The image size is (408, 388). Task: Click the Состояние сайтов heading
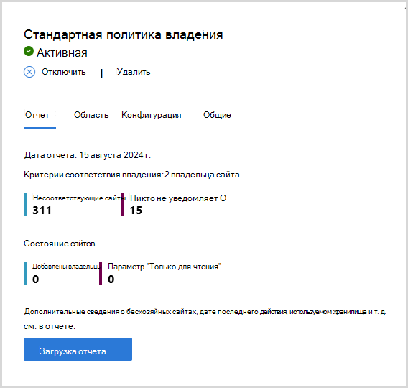[60, 244]
